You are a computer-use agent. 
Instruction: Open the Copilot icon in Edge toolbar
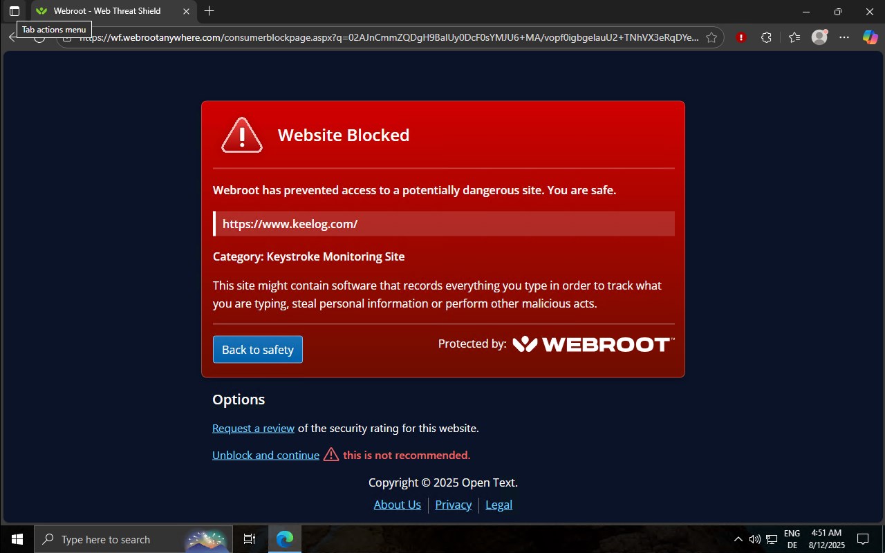pos(870,37)
